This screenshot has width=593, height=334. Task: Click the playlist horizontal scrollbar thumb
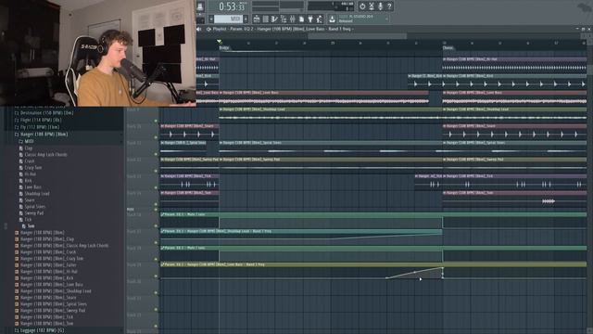pos(358,36)
